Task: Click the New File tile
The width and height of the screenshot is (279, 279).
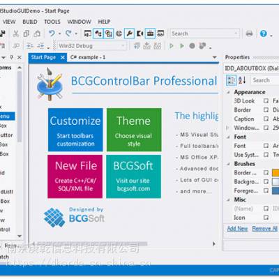Action: point(75,176)
